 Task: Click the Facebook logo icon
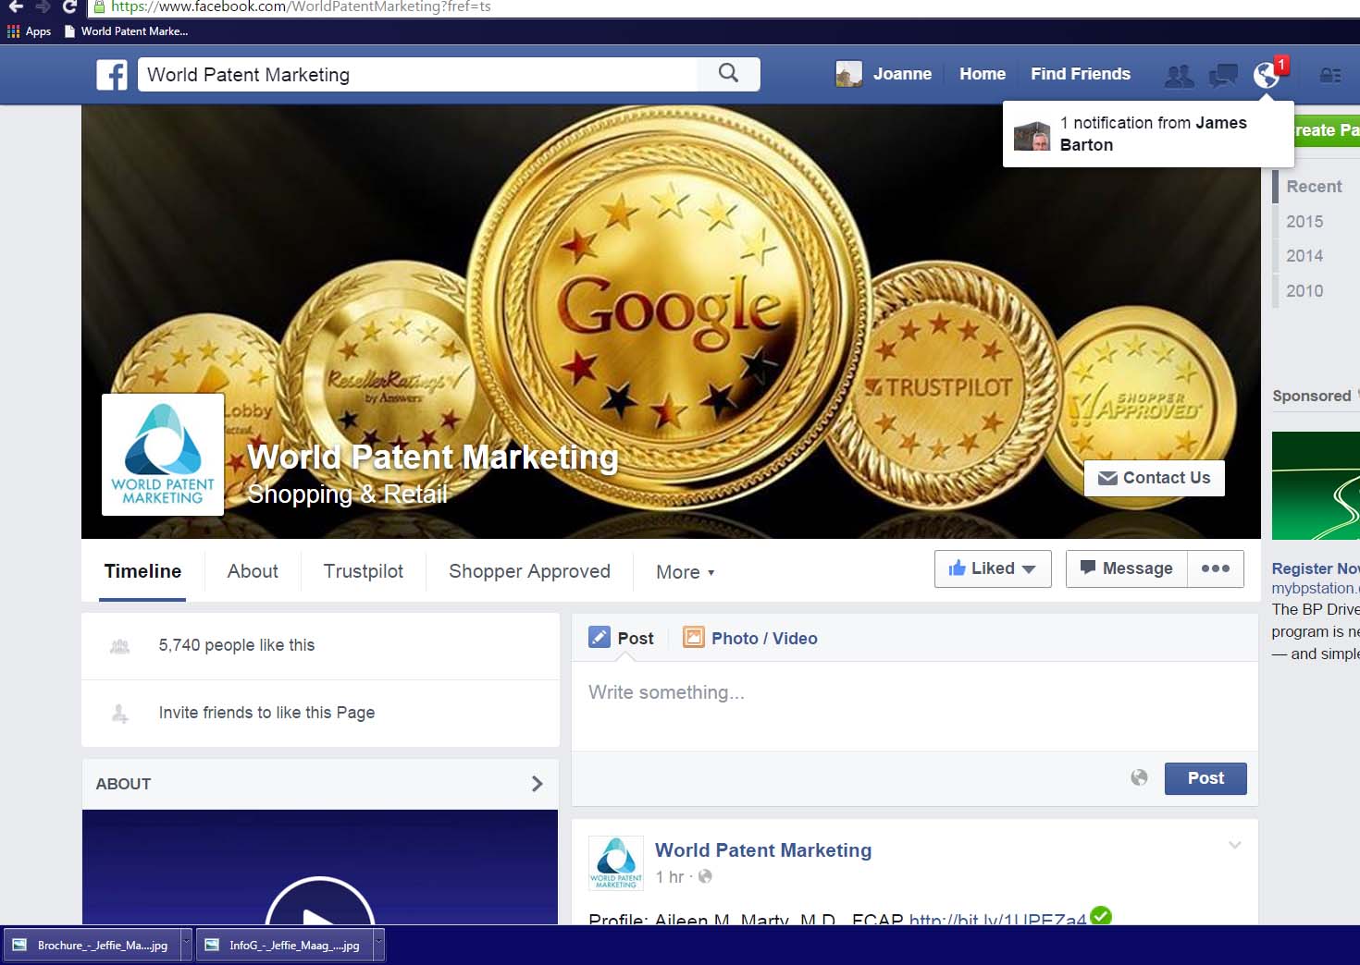(x=112, y=75)
